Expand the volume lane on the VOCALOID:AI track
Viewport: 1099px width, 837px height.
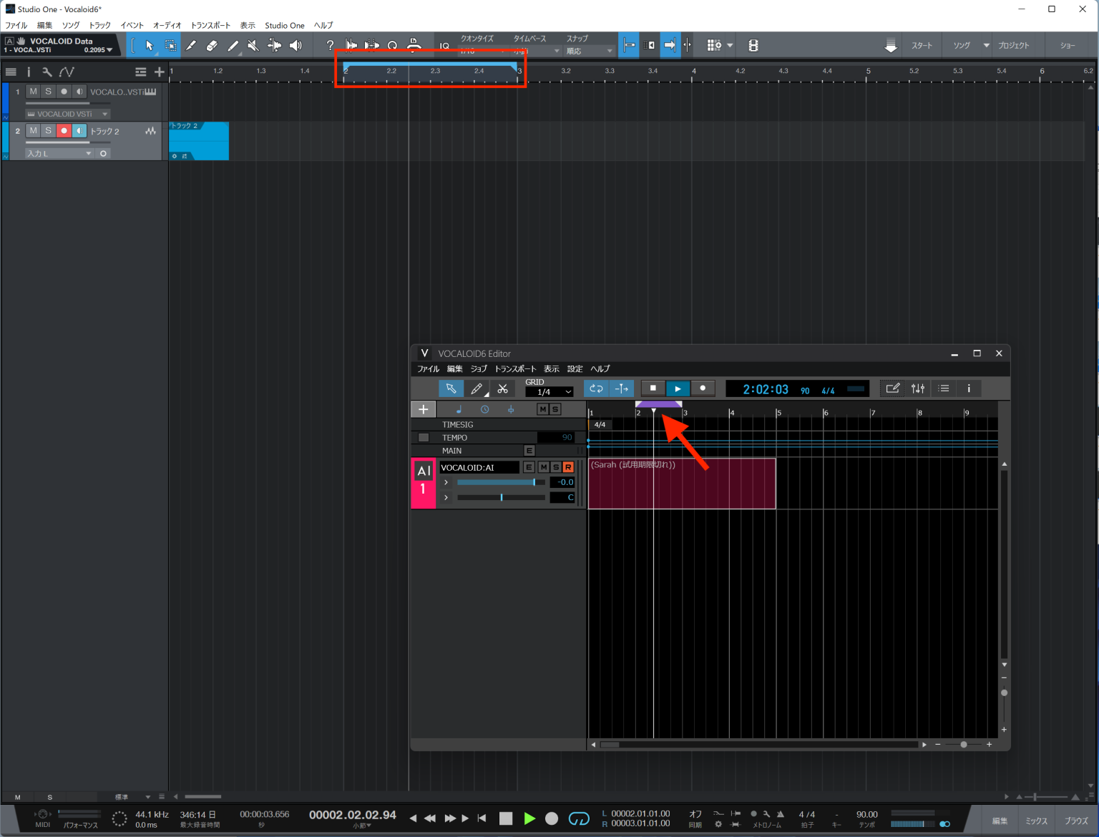tap(446, 482)
